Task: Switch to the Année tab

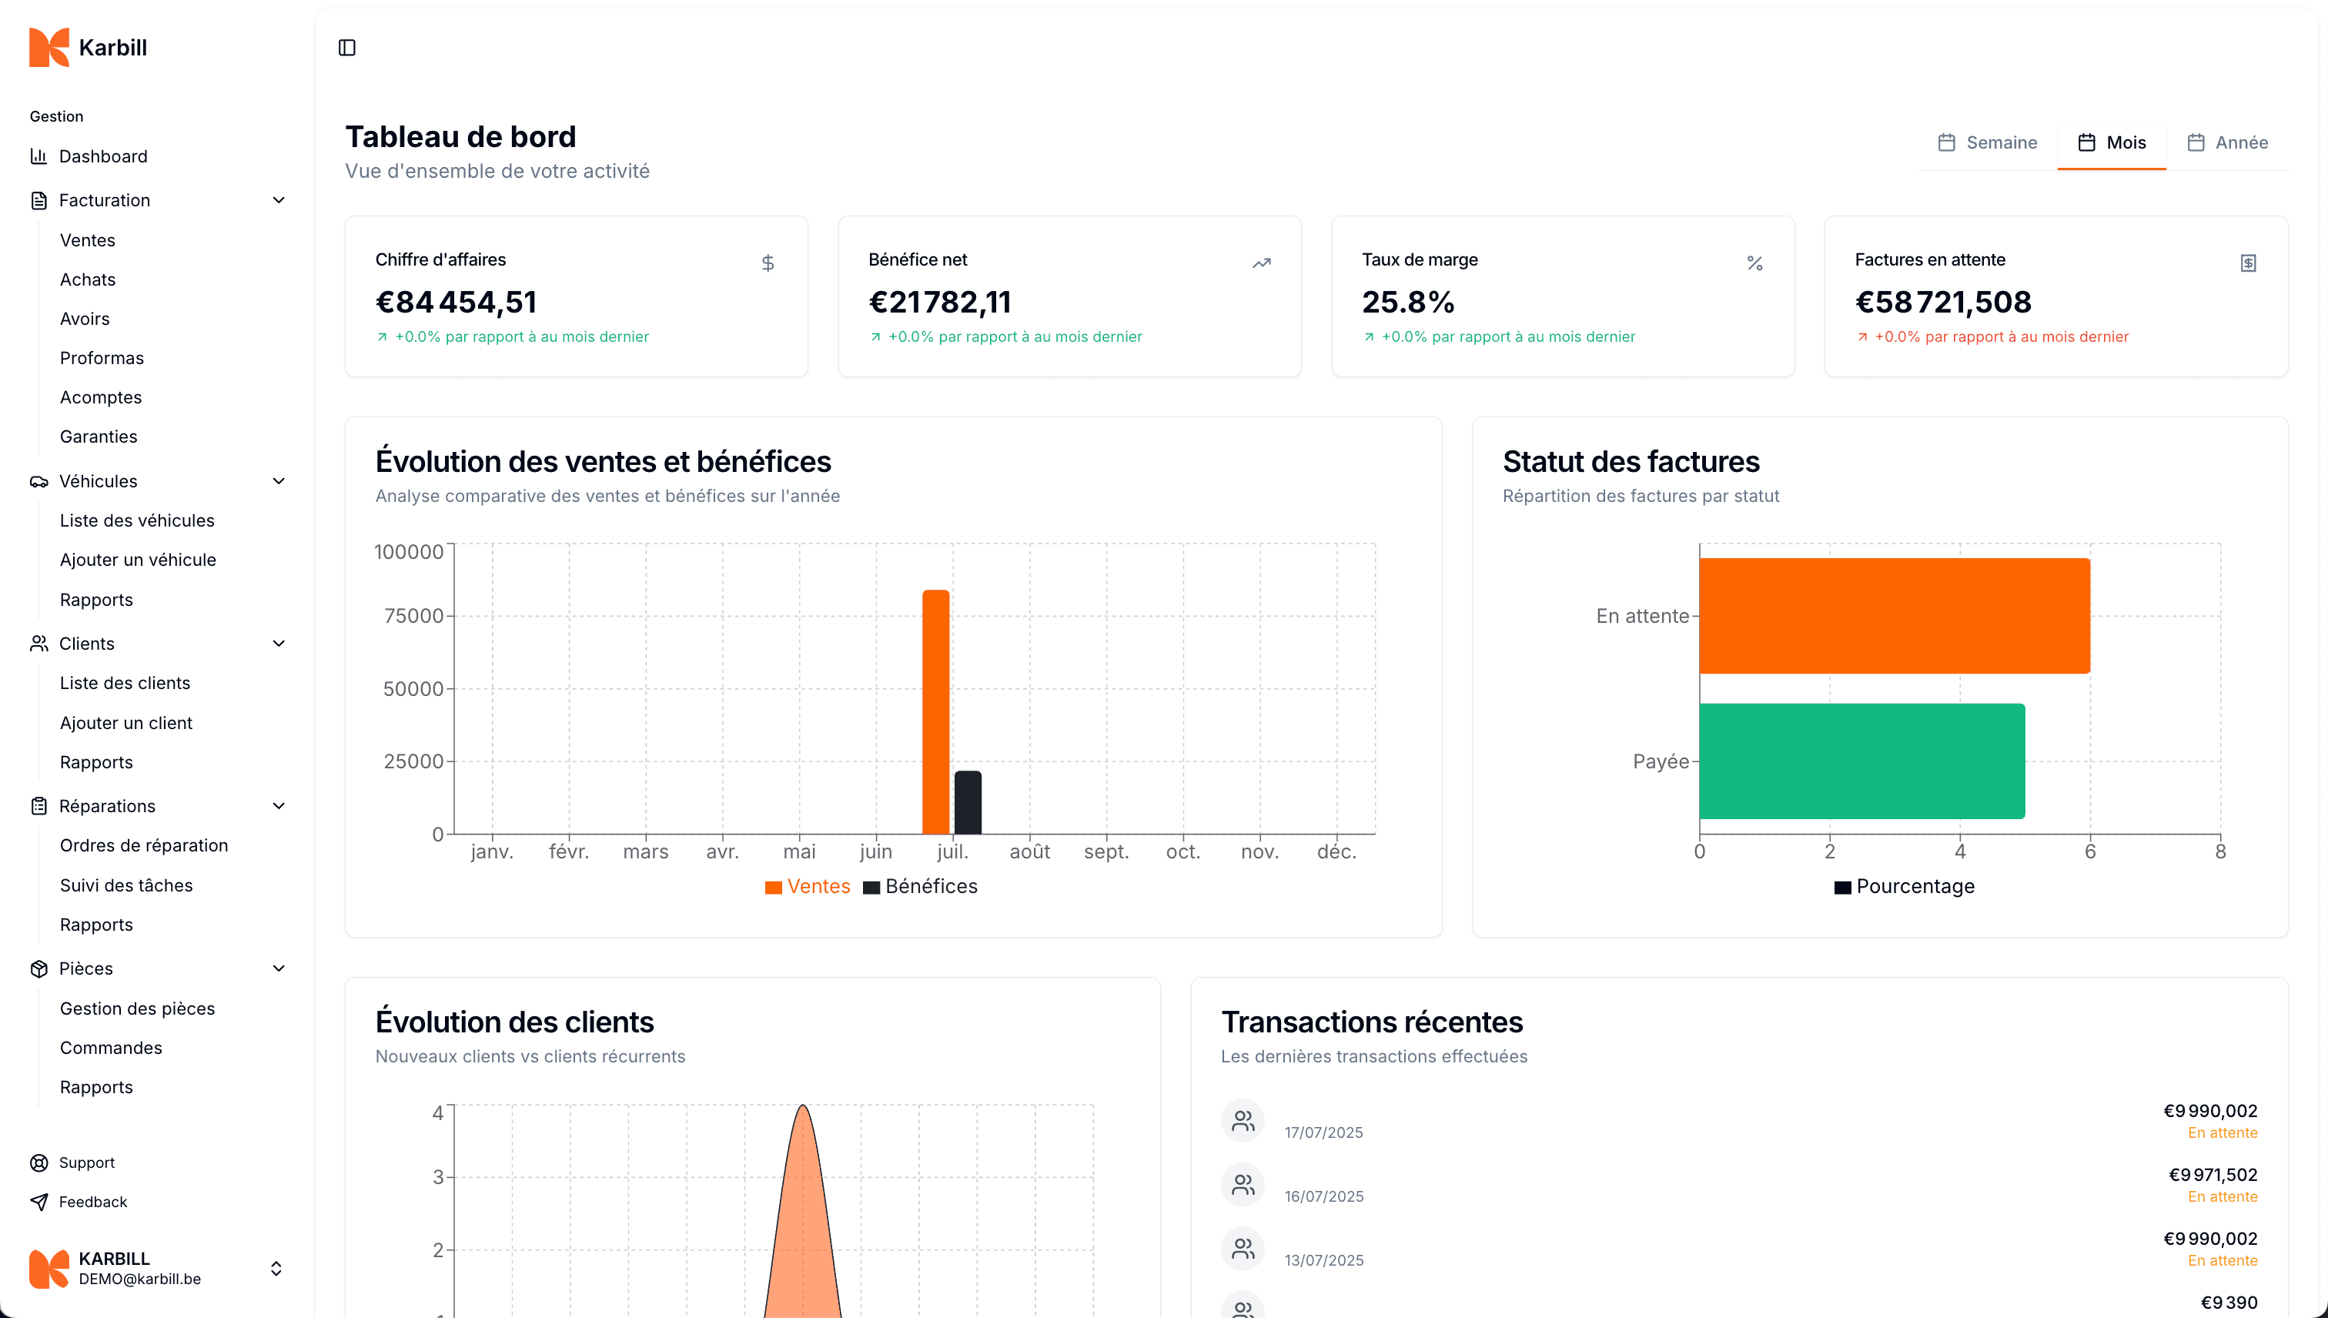Action: [x=2226, y=143]
